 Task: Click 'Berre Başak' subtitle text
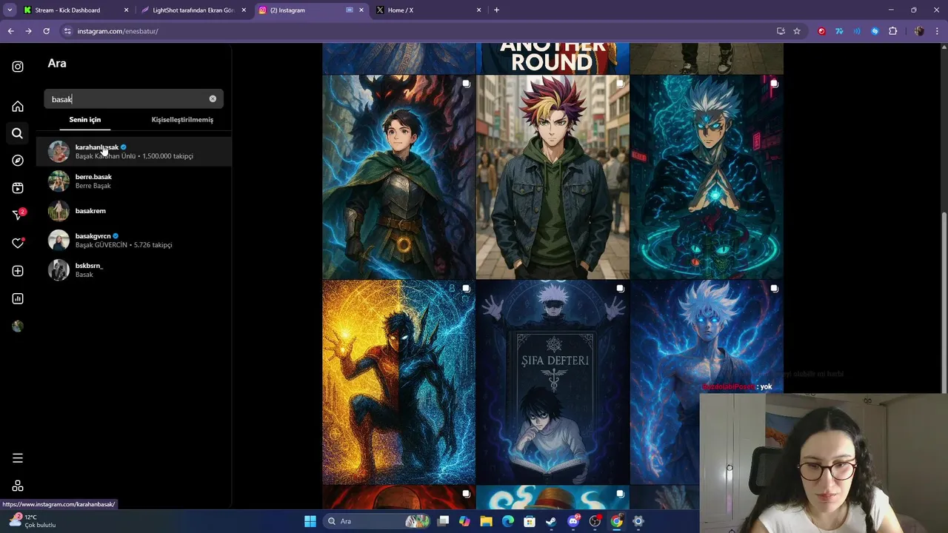click(x=93, y=186)
